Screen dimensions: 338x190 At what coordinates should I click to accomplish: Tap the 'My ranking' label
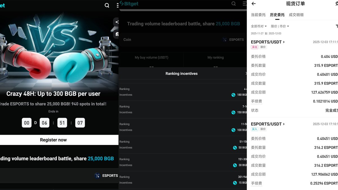(x=215, y=57)
